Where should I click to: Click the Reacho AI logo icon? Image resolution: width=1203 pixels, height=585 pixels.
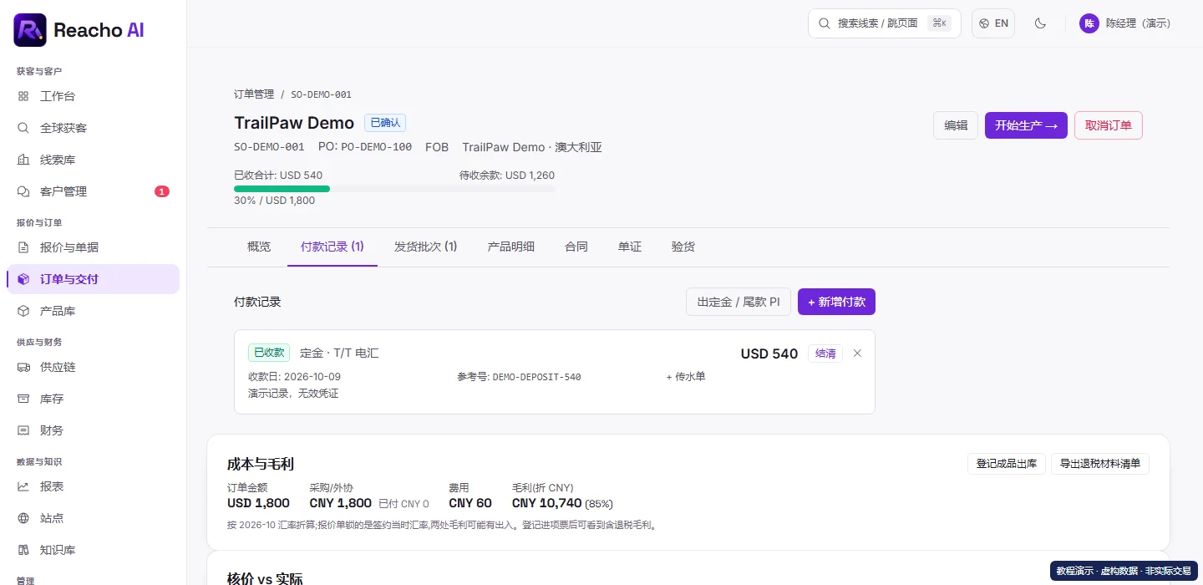click(30, 30)
